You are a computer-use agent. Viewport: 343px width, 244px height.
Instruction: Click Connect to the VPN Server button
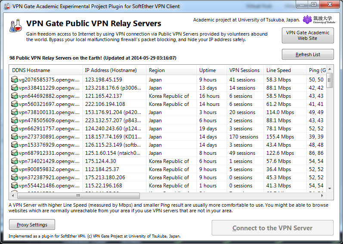click(272, 228)
